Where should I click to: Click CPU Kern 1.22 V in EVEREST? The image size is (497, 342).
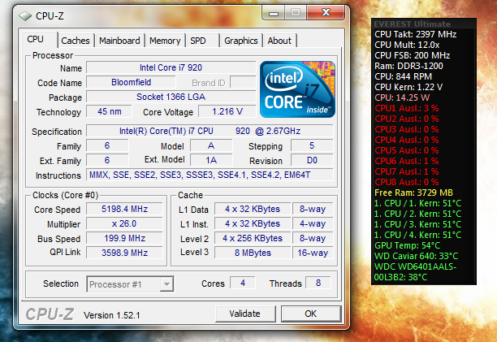408,87
